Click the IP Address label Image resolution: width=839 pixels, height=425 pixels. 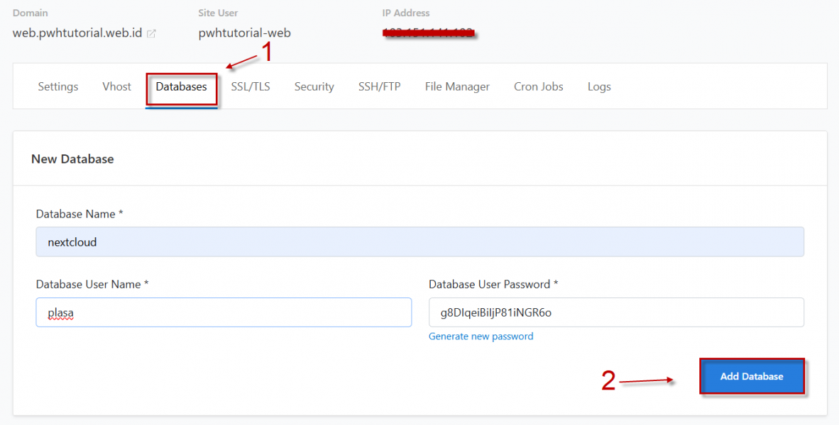(405, 13)
